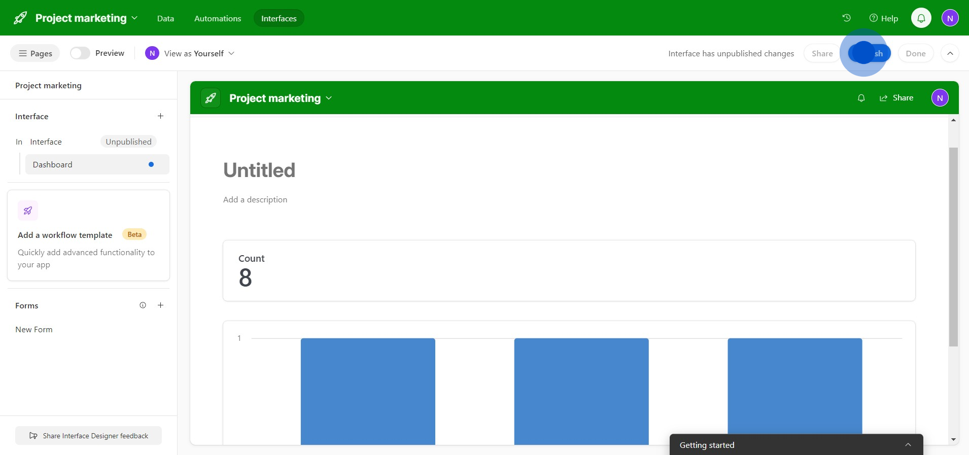Click the Share button in the toolbar
The image size is (969, 455).
[822, 53]
